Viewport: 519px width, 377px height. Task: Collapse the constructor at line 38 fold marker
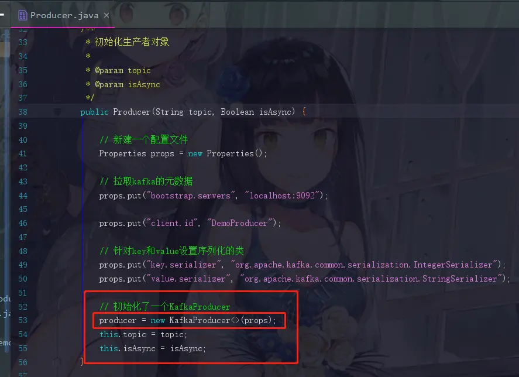(x=57, y=112)
